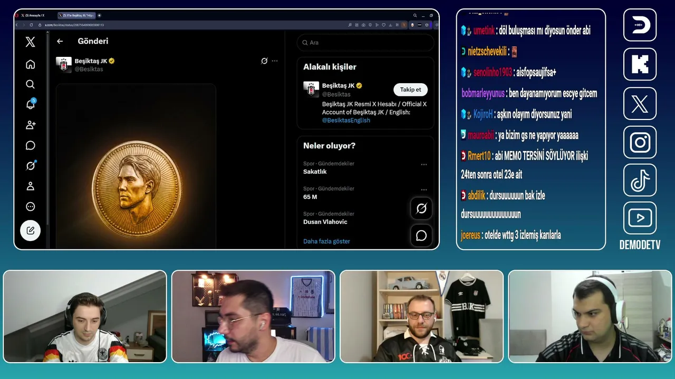Click the Gönderi page title
The width and height of the screenshot is (675, 379).
coord(93,41)
